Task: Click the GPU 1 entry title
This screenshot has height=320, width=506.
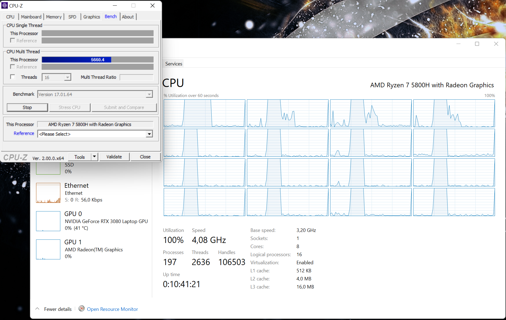Action: (x=73, y=242)
